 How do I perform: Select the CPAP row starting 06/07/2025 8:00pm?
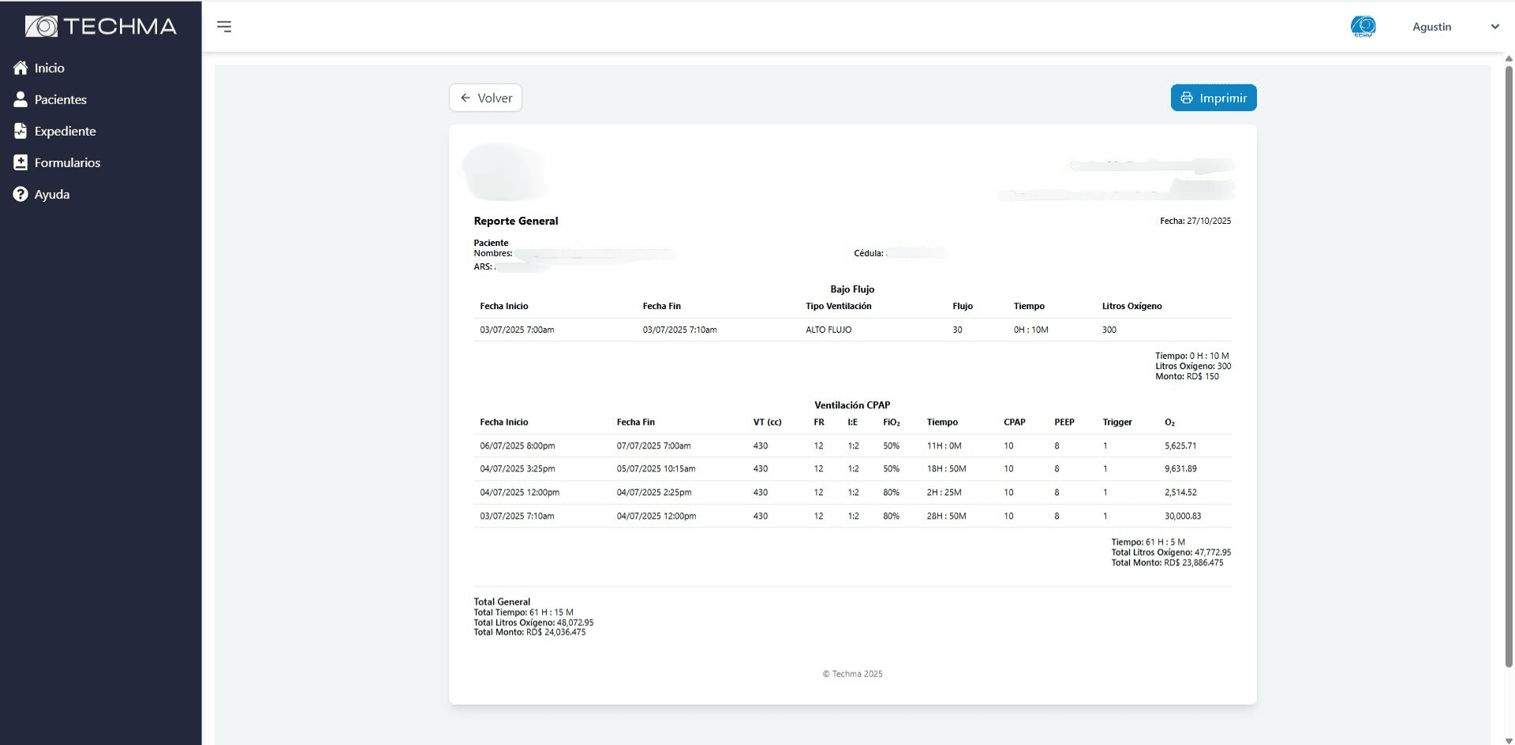852,445
